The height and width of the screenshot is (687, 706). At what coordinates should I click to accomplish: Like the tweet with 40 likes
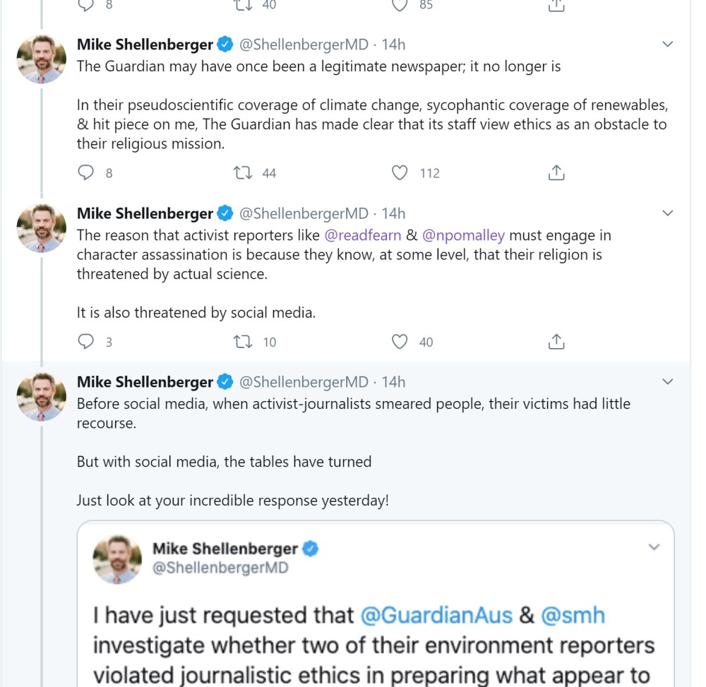(400, 342)
